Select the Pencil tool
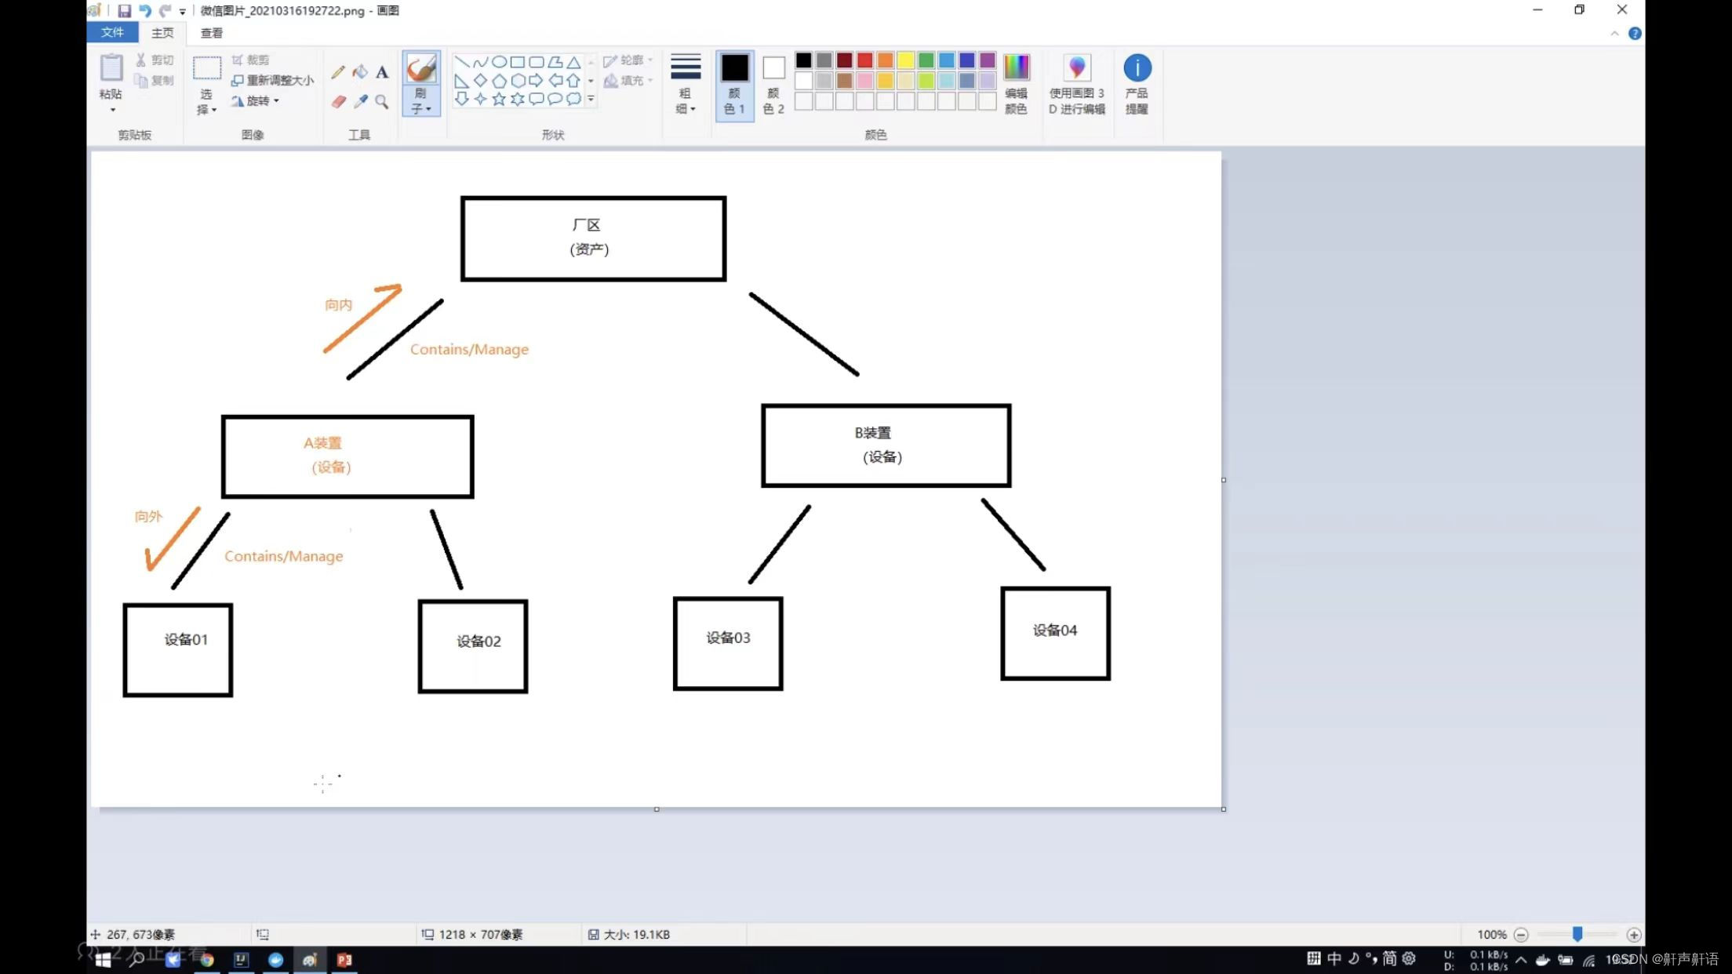Viewport: 1732px width, 974px height. tap(338, 72)
